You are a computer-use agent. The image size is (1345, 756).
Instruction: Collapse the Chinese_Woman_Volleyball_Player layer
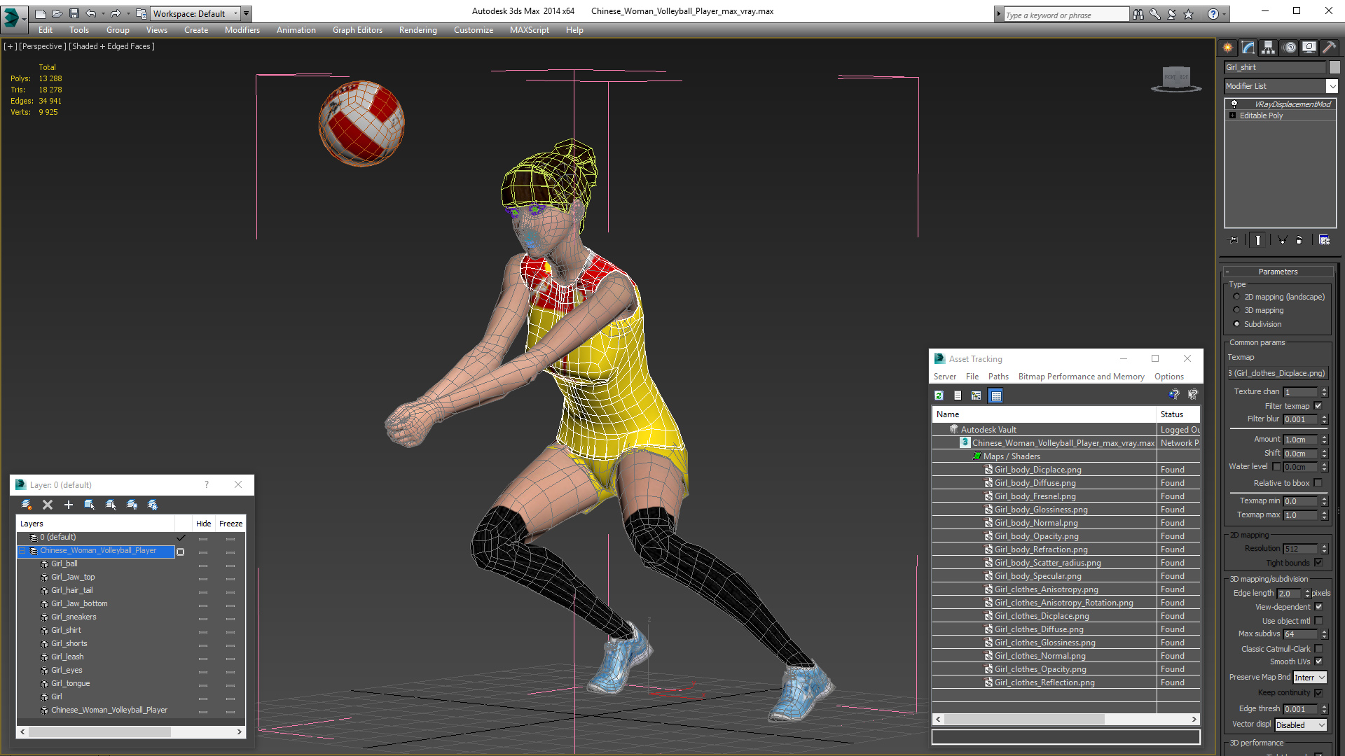click(22, 551)
